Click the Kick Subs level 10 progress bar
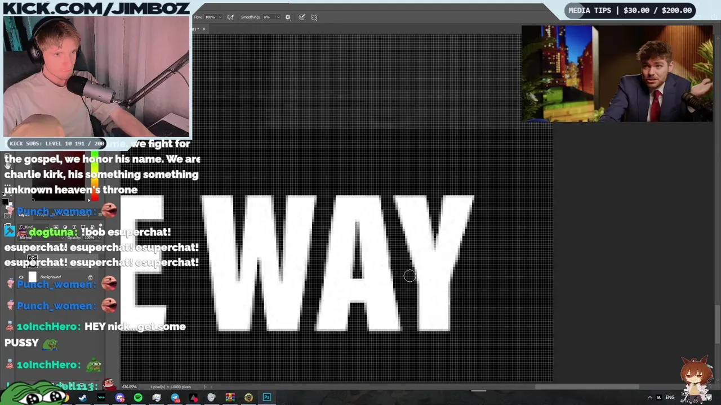 click(x=57, y=143)
